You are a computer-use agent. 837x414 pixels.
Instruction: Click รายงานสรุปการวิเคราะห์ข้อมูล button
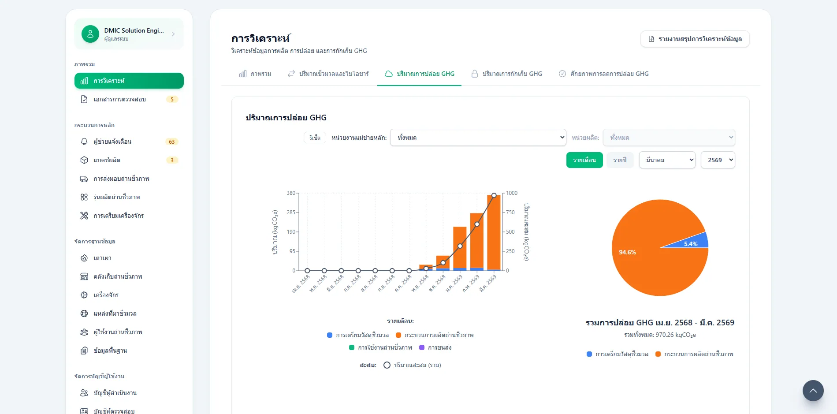click(x=695, y=39)
